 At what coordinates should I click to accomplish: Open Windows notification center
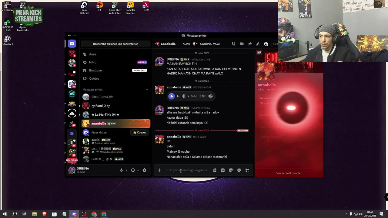(x=381, y=214)
